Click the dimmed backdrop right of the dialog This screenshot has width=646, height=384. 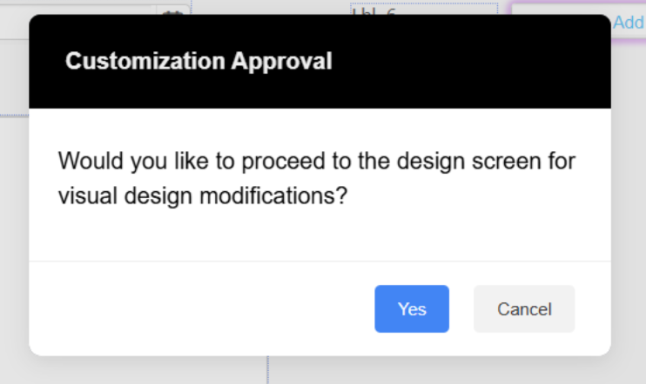pos(629,206)
